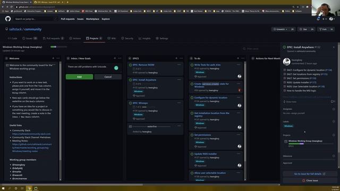Edit Milestone gear in side panel
340x191 pixels.
point(334,156)
